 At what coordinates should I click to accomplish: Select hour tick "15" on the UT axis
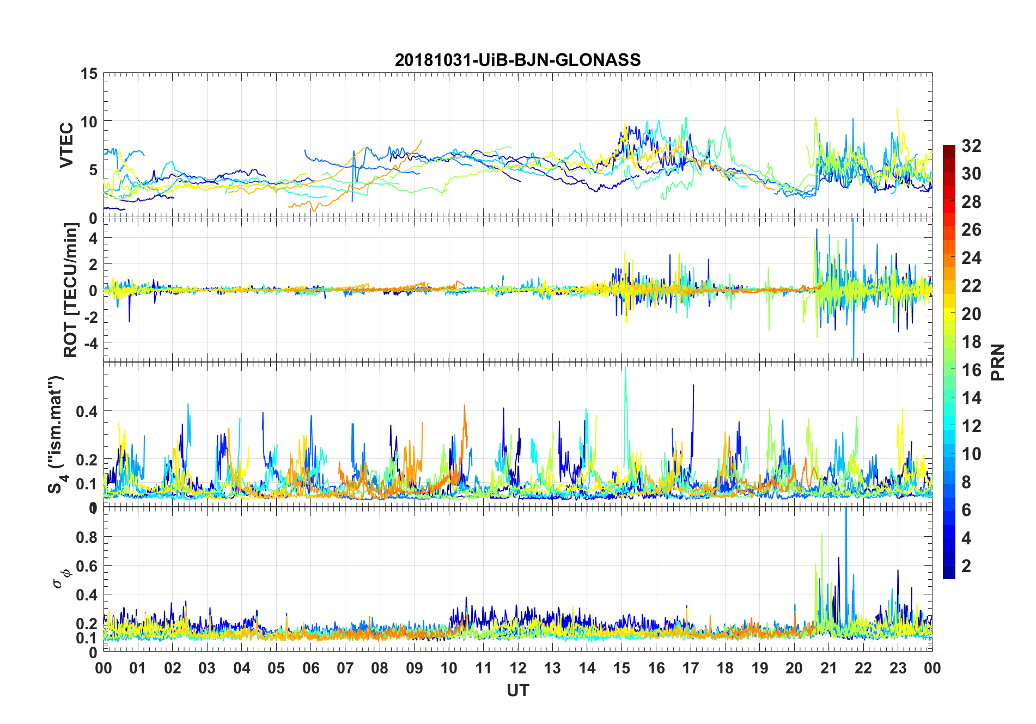pyautogui.click(x=621, y=668)
